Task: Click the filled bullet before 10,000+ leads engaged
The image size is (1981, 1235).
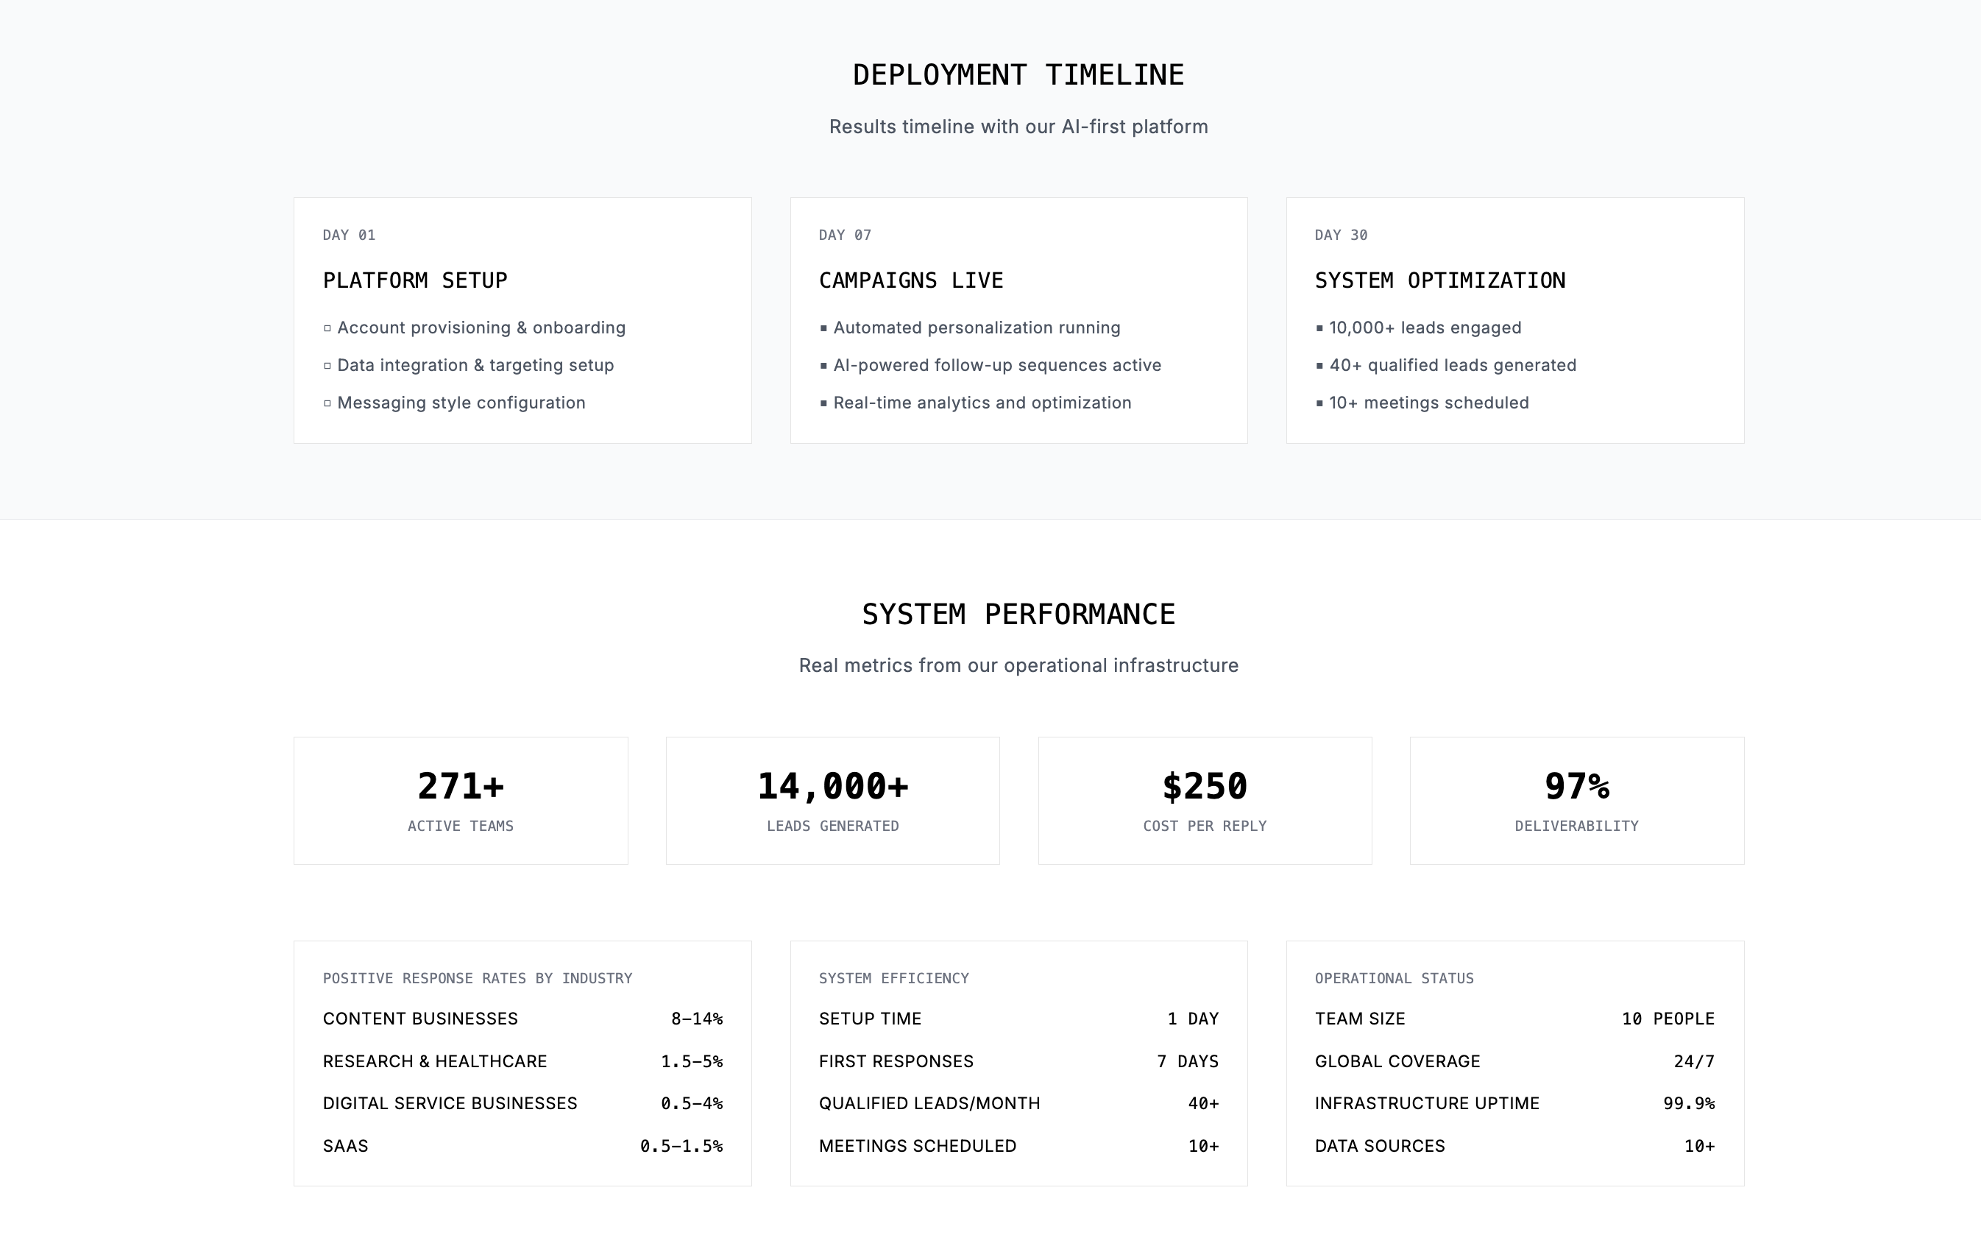Action: 1319,328
